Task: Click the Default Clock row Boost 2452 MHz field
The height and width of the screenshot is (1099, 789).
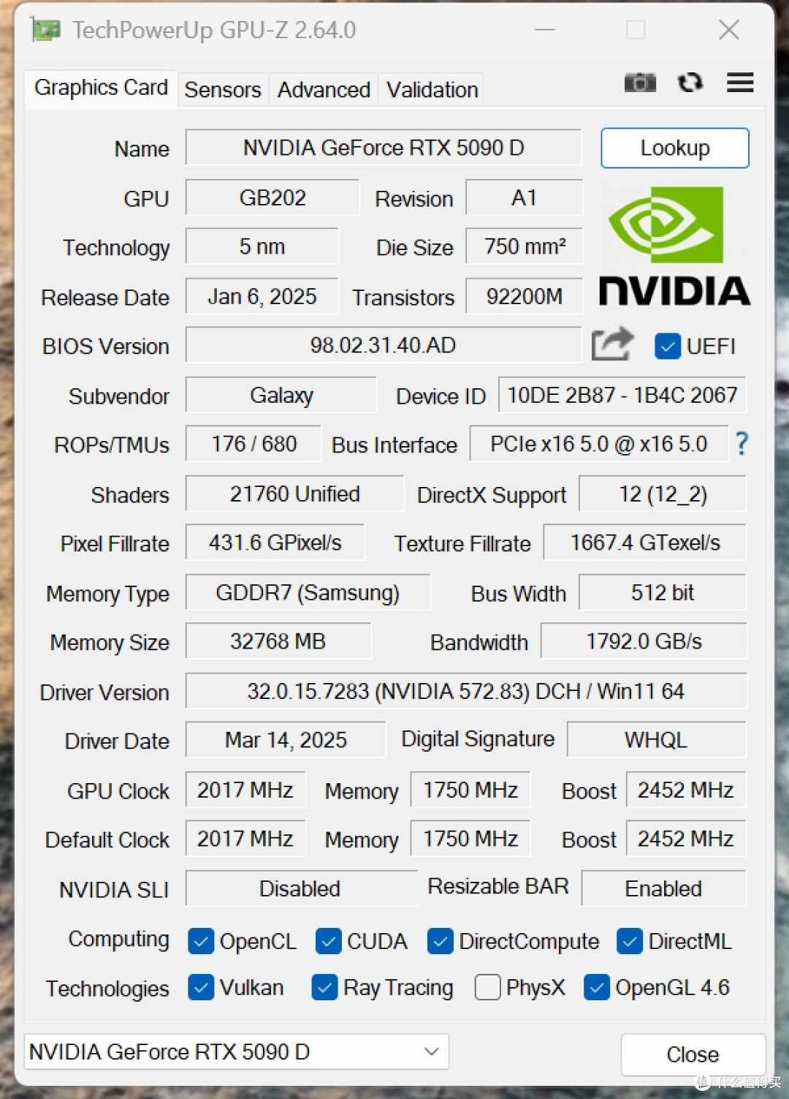Action: pyautogui.click(x=686, y=839)
